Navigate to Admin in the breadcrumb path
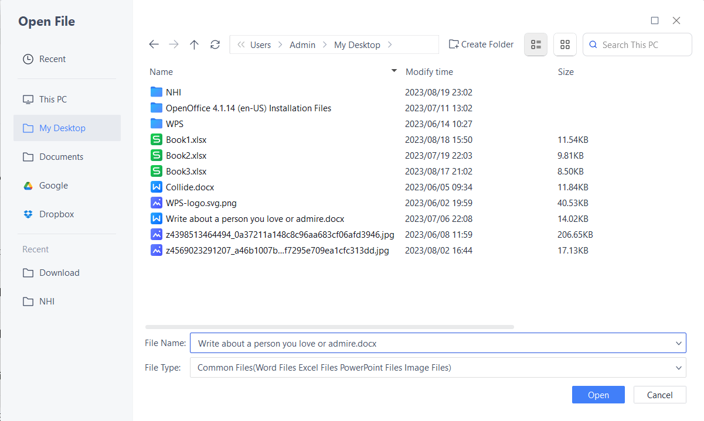 tap(302, 44)
